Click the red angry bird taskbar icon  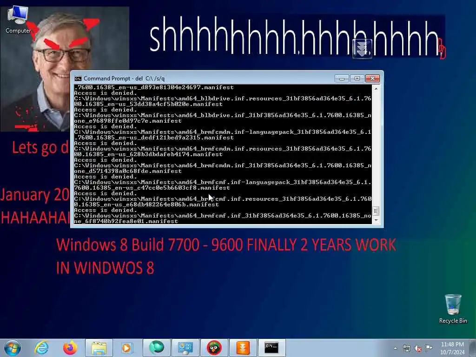(x=214, y=348)
